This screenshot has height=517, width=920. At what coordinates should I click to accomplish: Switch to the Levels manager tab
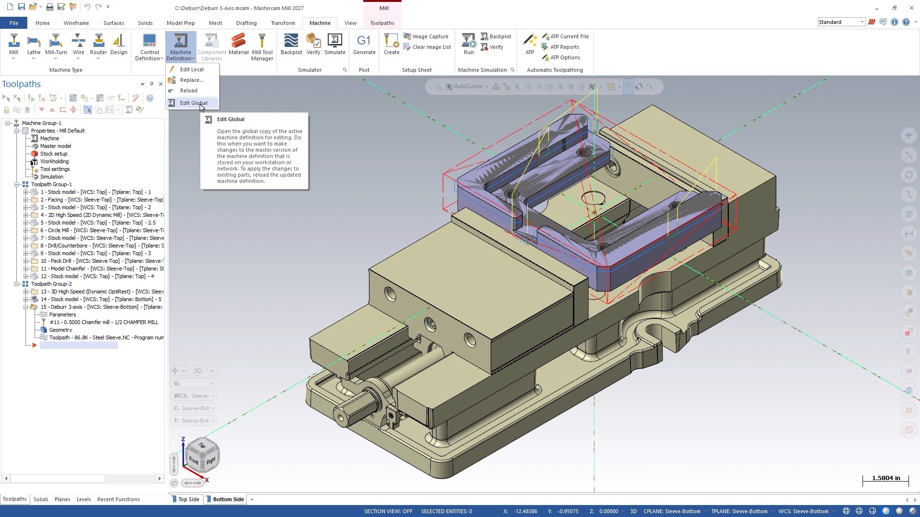pyautogui.click(x=83, y=499)
